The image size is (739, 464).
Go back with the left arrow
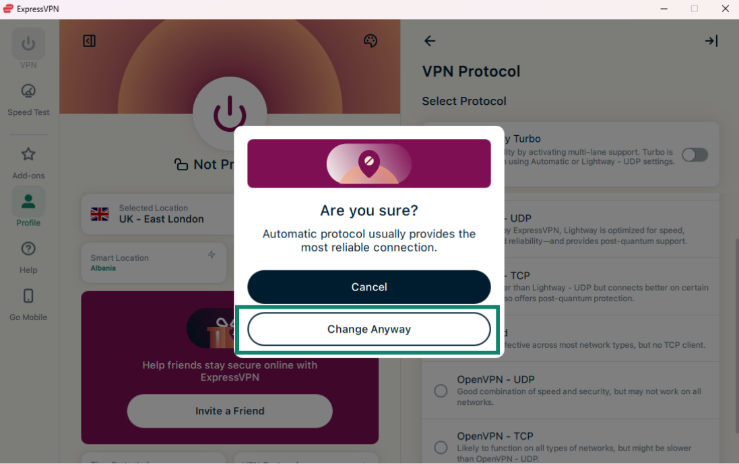pos(430,41)
